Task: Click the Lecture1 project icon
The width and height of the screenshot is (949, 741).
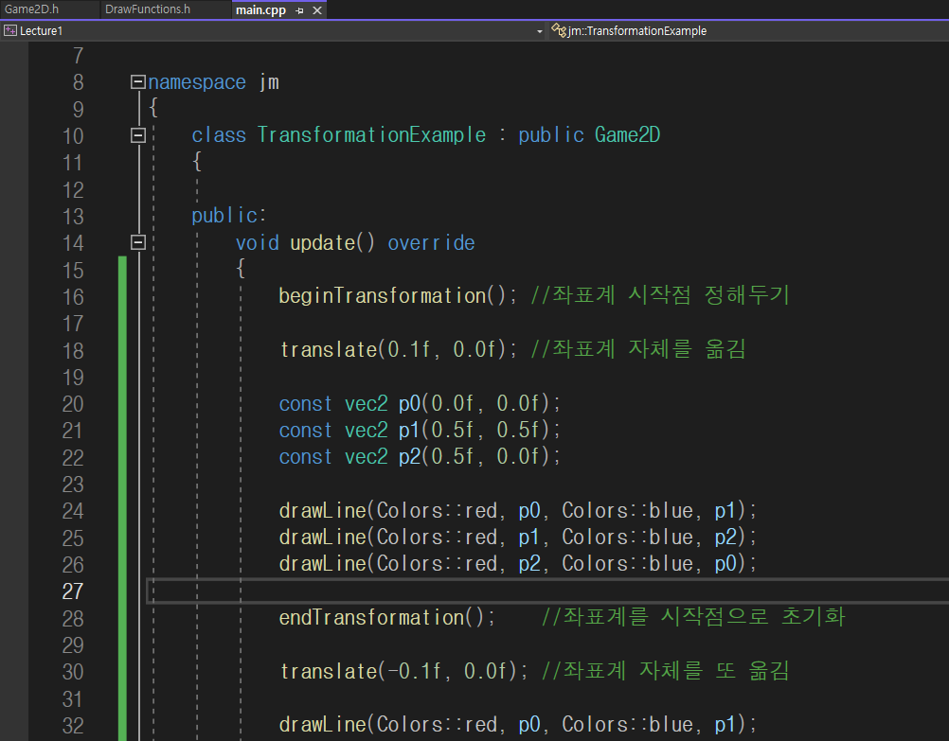Action: [x=10, y=30]
